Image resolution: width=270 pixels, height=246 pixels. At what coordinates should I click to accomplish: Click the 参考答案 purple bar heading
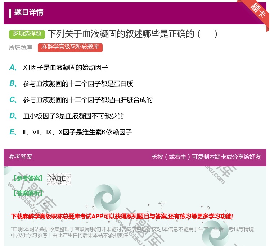[21, 157]
